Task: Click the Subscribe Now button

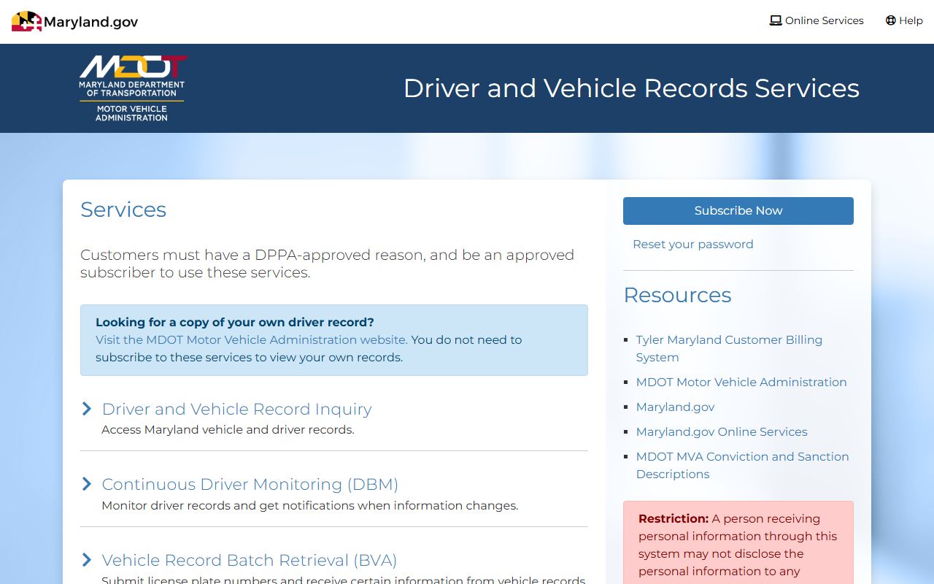Action: 738,211
